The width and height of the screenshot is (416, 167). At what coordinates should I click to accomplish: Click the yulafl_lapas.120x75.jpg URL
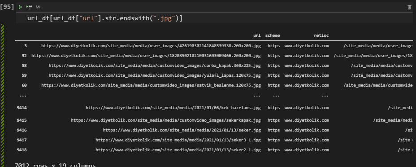coord(155,75)
